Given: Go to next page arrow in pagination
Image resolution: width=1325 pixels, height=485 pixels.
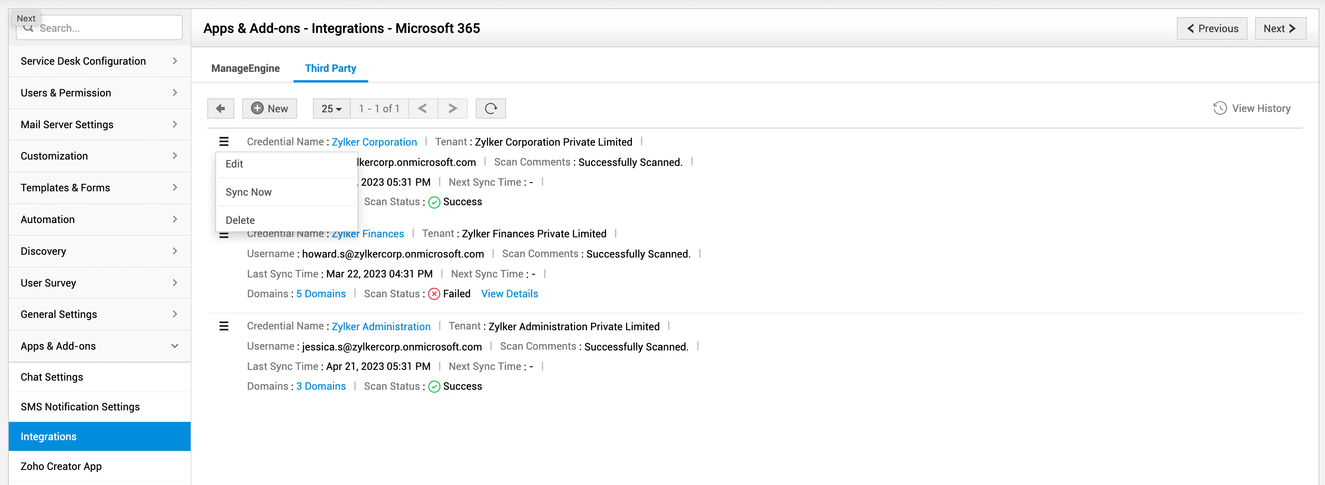Looking at the screenshot, I should coord(452,108).
